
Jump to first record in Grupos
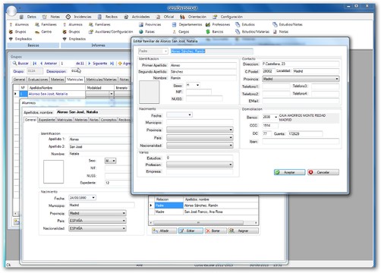click(x=35, y=63)
